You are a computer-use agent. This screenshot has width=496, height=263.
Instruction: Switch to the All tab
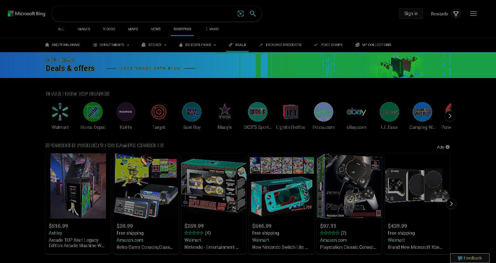click(x=61, y=29)
